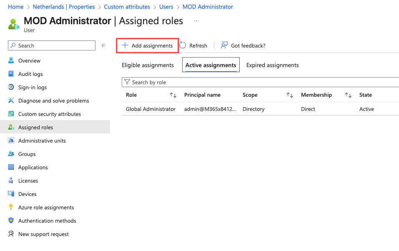Click the Audit logs sidebar icon

(11, 74)
